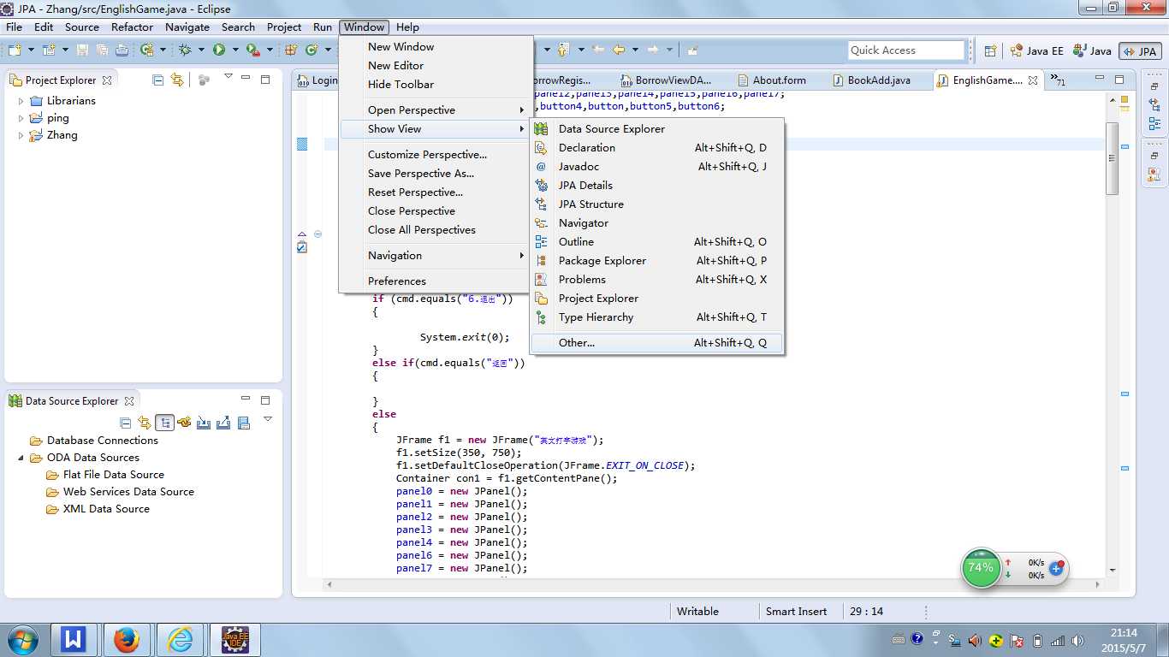
Task: Toggle the JPA perspective button
Action: (x=1140, y=51)
